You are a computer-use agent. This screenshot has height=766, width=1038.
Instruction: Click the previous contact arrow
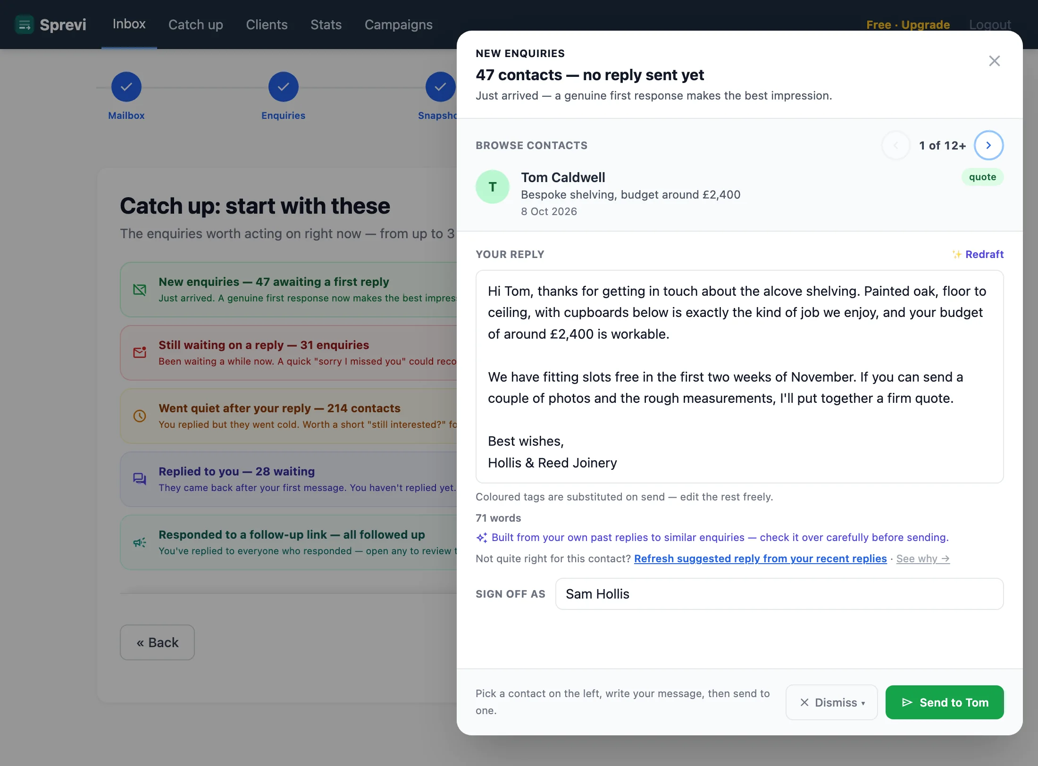[x=896, y=145]
